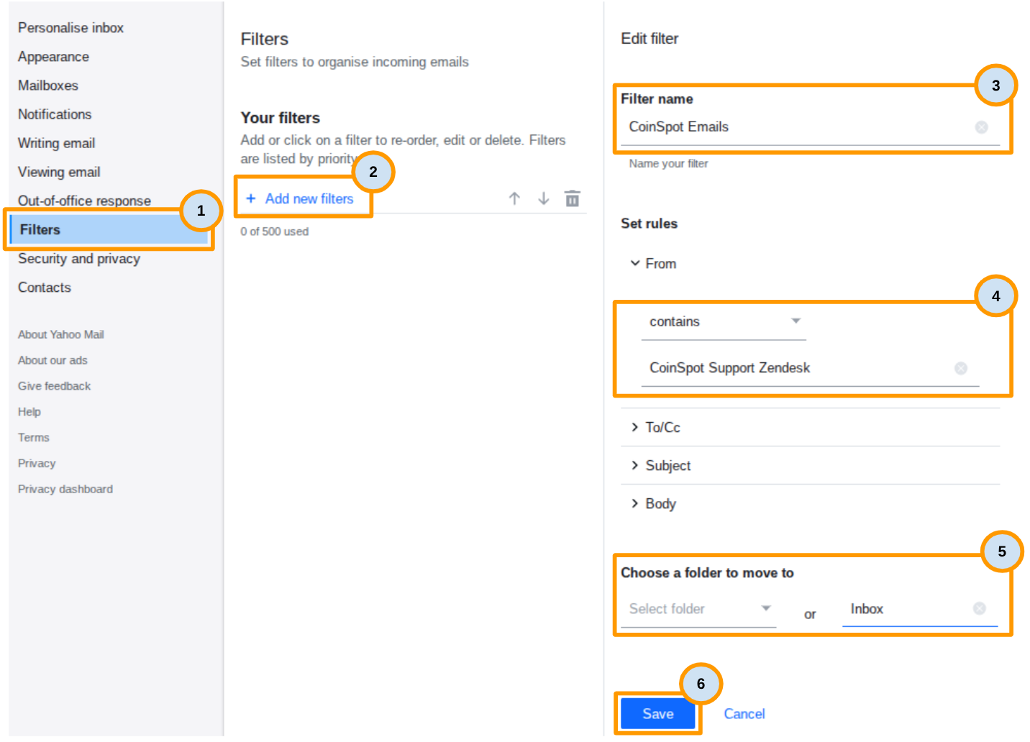Viewport: 1030px width, 742px height.
Task: Open Notifications settings
Action: coord(55,114)
